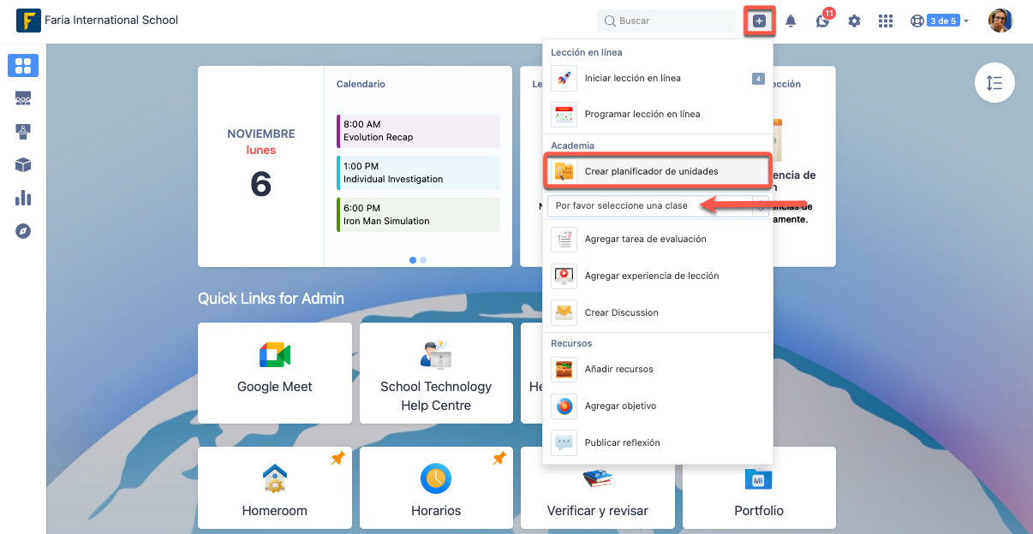This screenshot has width=1033, height=534.
Task: Open messages with 11 unread badge
Action: tap(822, 21)
